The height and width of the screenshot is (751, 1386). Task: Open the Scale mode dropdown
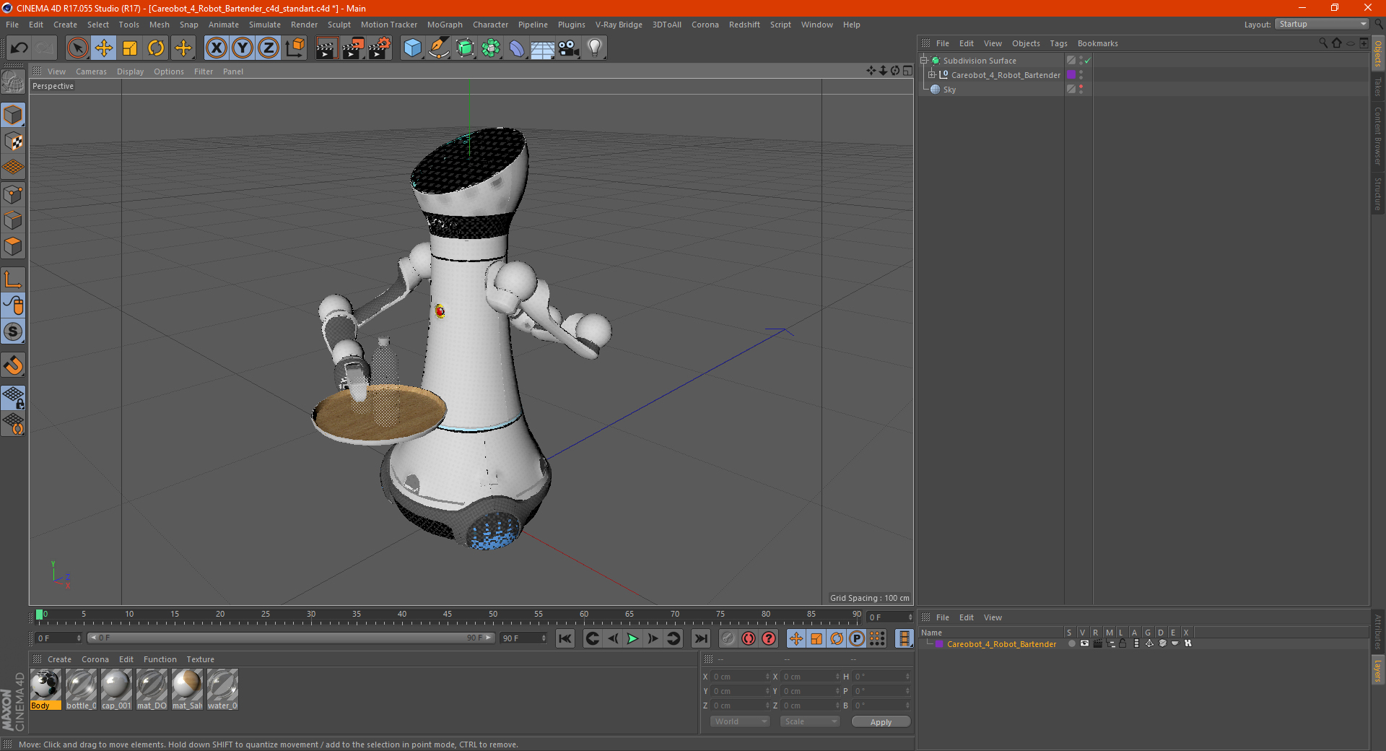(x=810, y=721)
